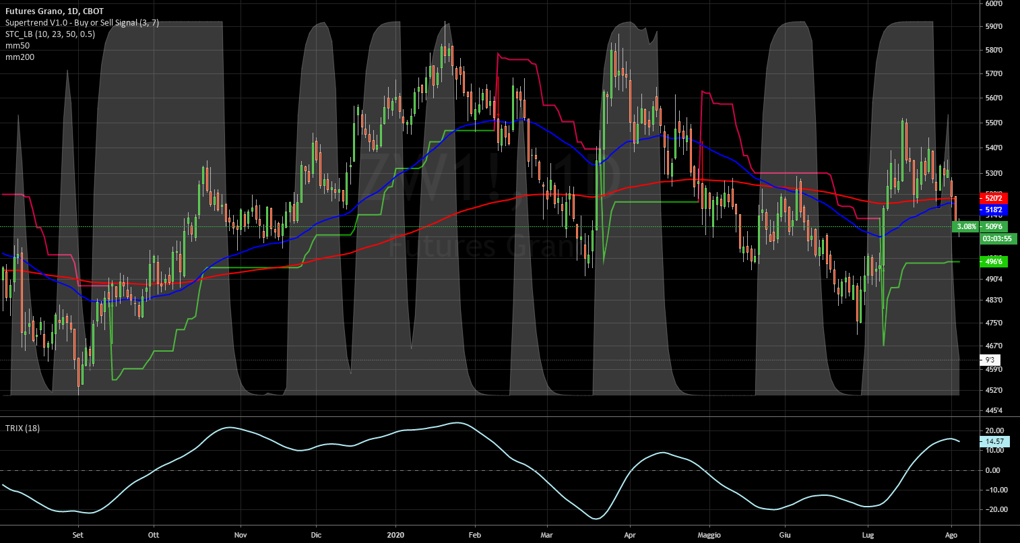The width and height of the screenshot is (1020, 543).
Task: Click the 'Ott' month on the time axis
Action: coord(154,536)
